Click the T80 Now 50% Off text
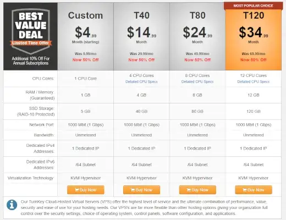The width and height of the screenshot is (286, 220). (197, 60)
